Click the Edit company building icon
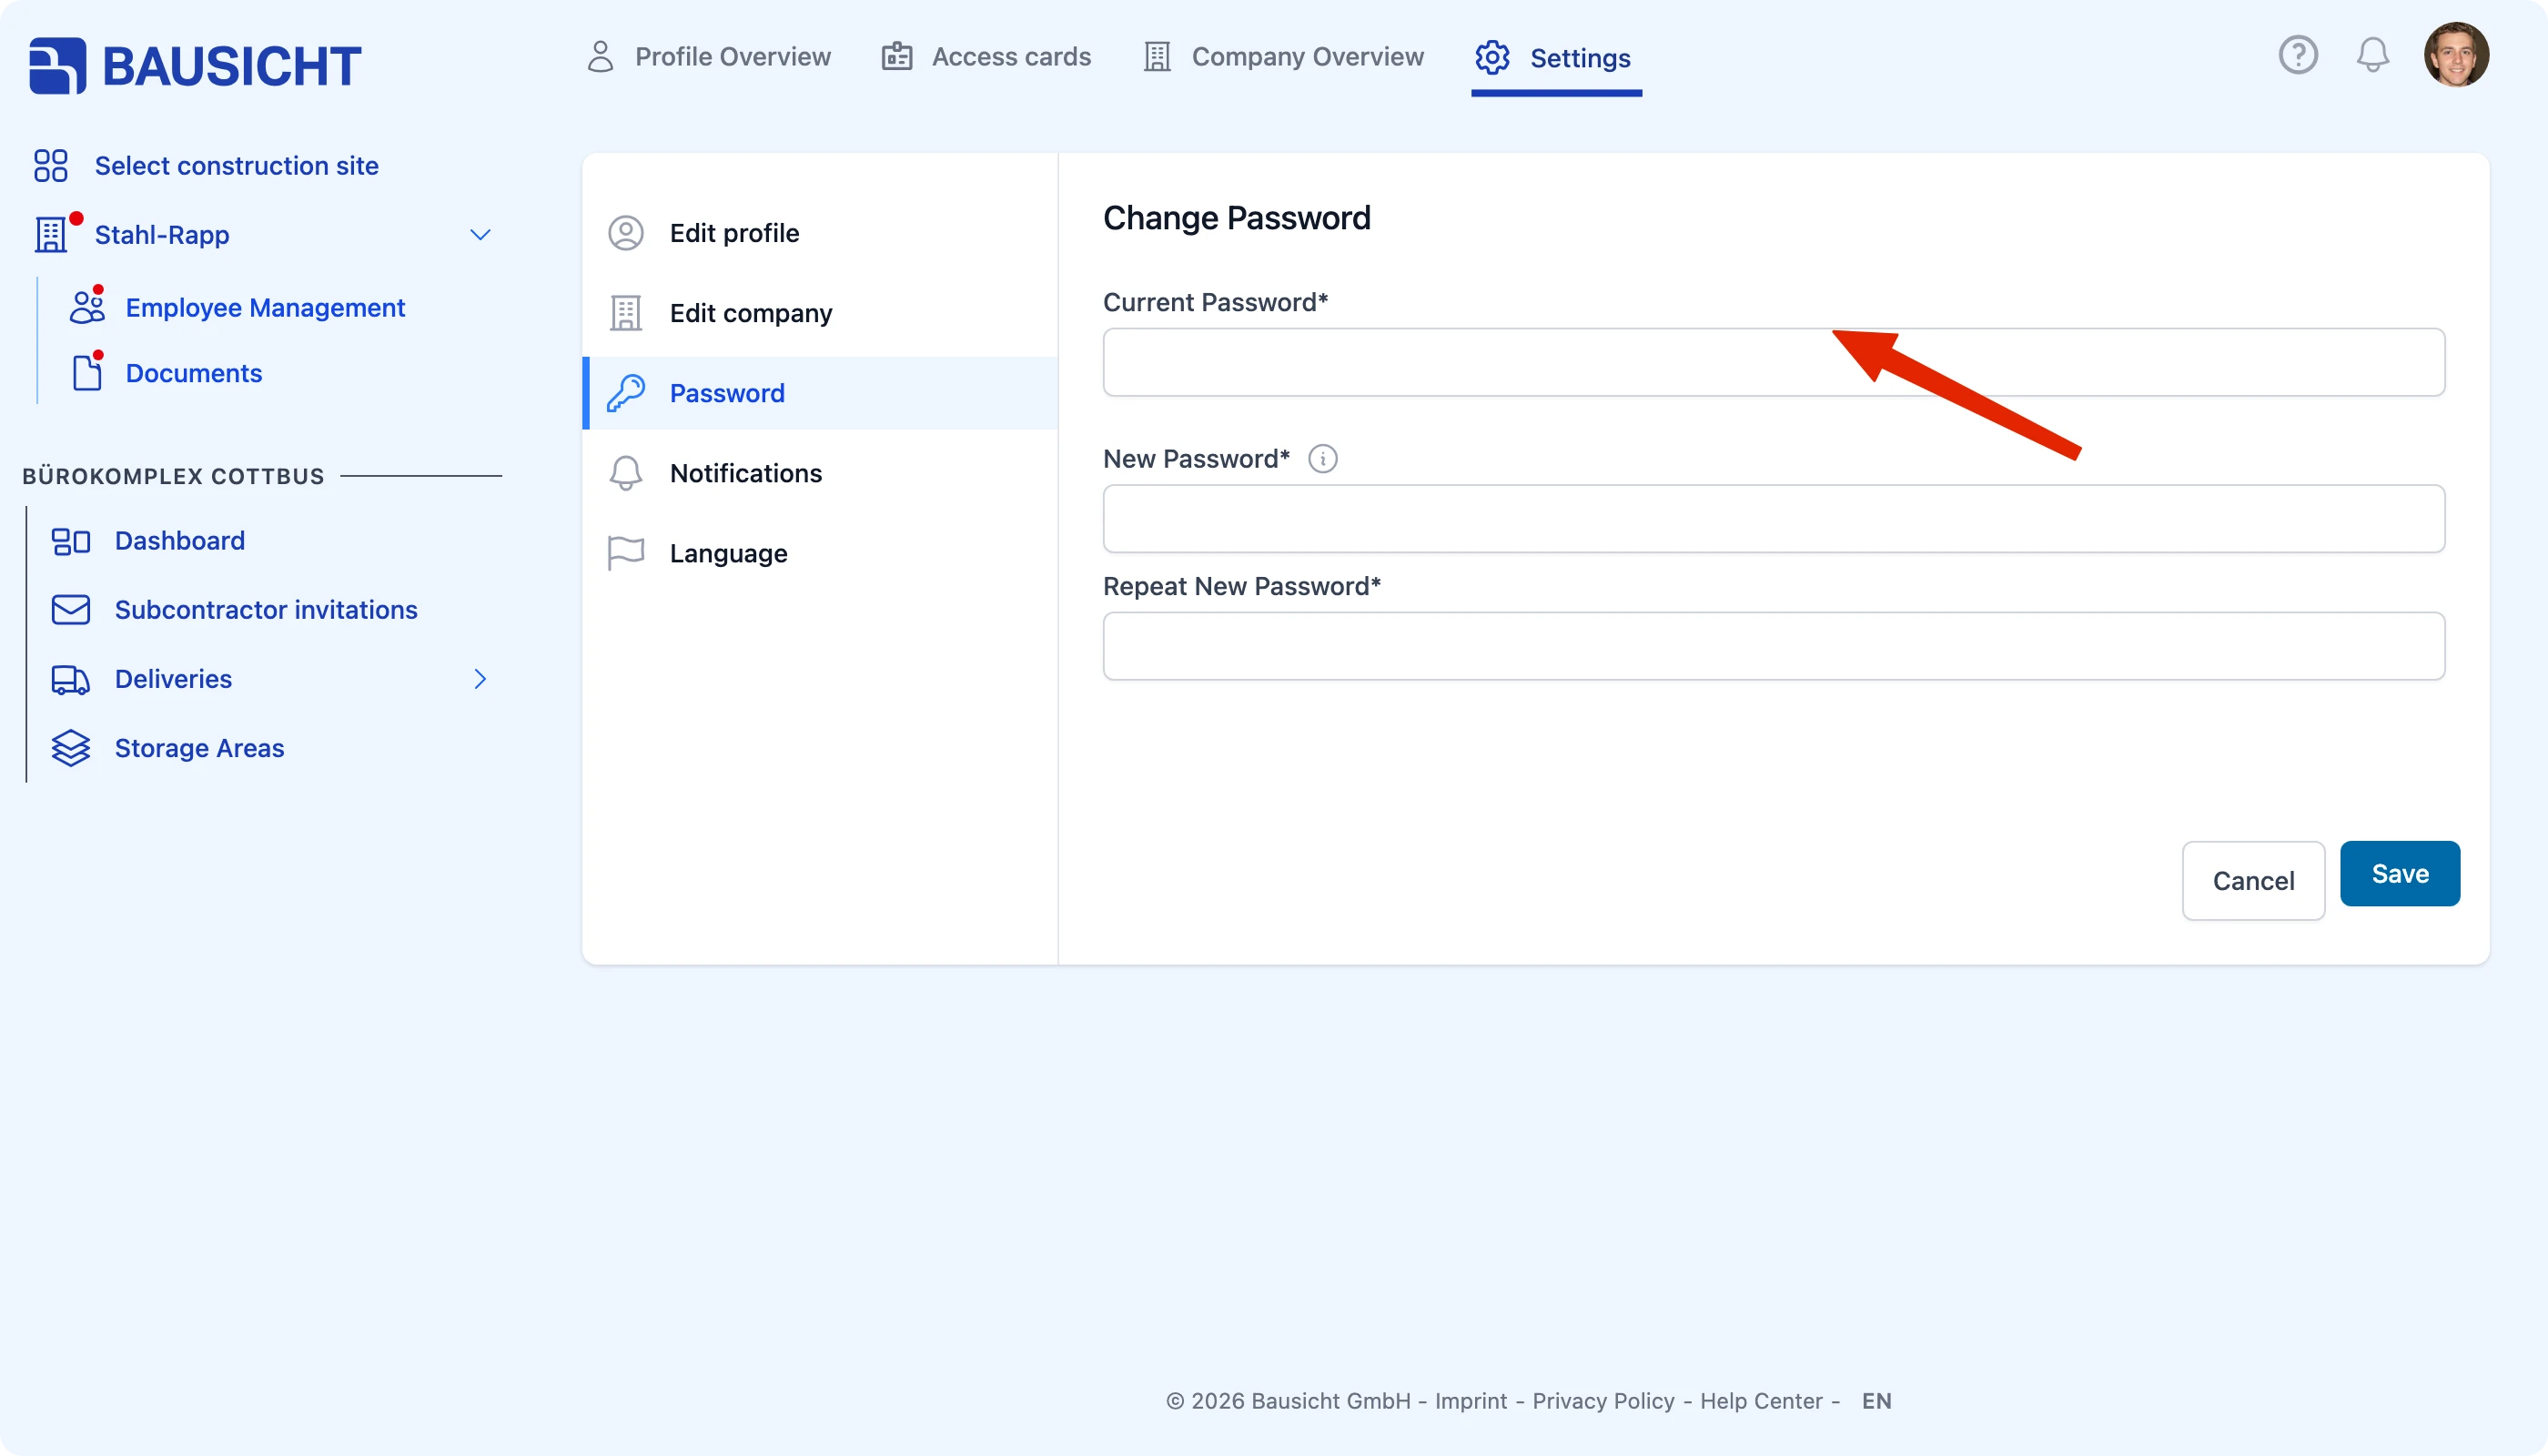2548x1456 pixels. 626,313
